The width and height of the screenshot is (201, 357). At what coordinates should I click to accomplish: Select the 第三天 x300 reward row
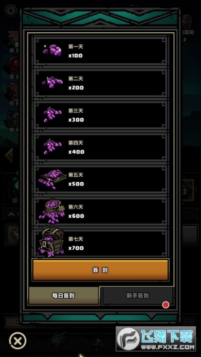100,115
